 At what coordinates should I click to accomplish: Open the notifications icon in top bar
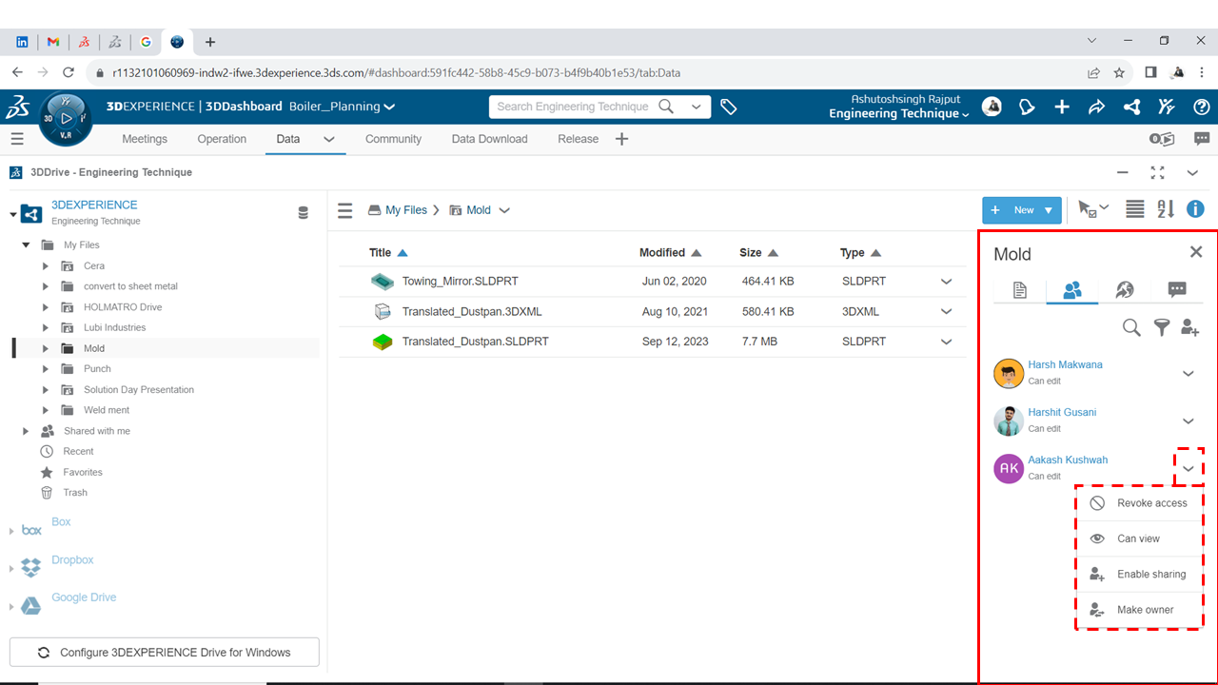(1027, 107)
